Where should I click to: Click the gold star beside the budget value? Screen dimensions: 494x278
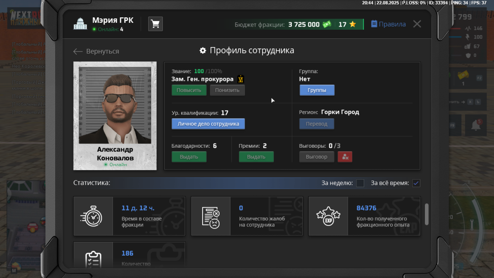351,23
